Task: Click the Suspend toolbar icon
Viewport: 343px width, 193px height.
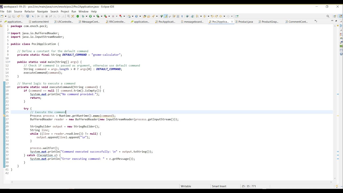Action: point(42,16)
